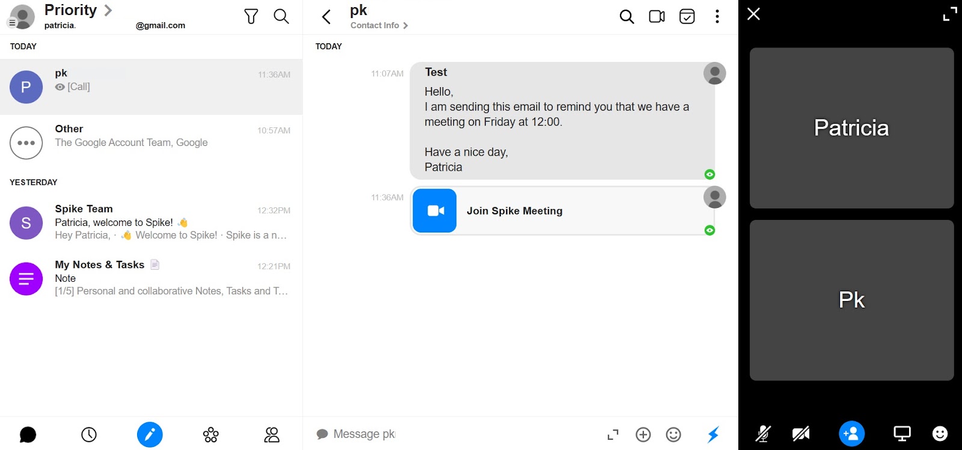Click the inbox search magnifier
Viewport: 962px width, 450px height.
point(281,16)
